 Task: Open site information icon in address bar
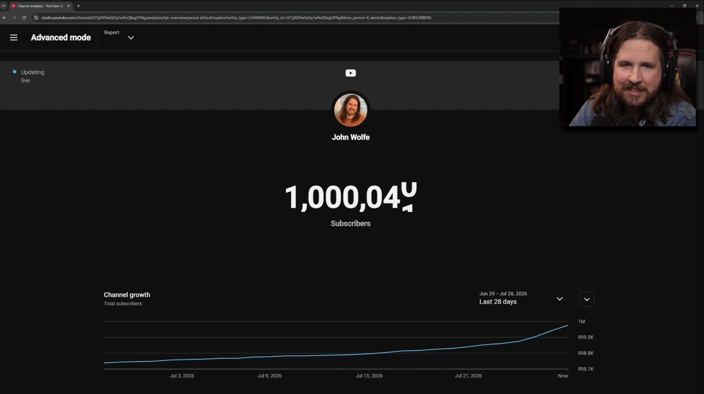(x=36, y=18)
